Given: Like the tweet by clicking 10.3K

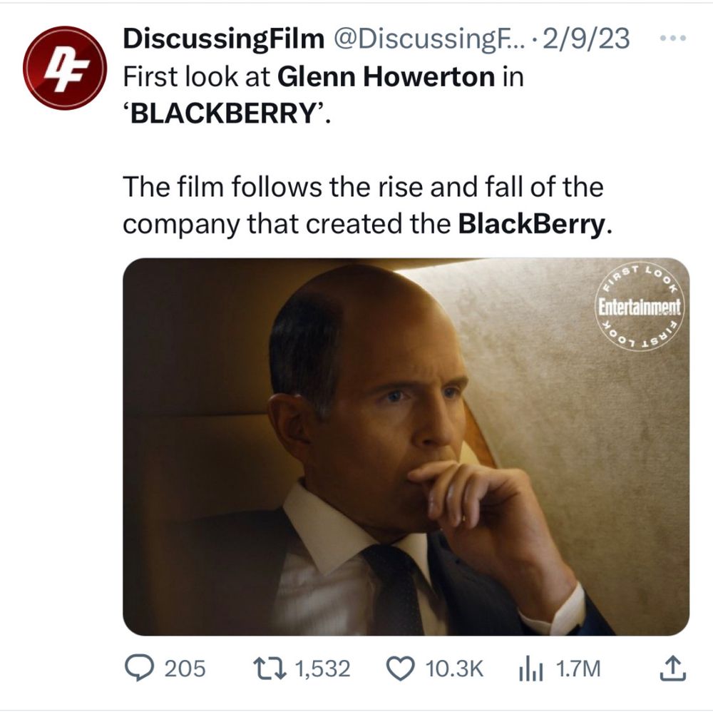Looking at the screenshot, I should point(454,669).
